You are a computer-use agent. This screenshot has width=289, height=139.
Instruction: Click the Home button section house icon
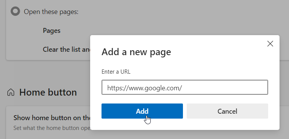tap(11, 92)
